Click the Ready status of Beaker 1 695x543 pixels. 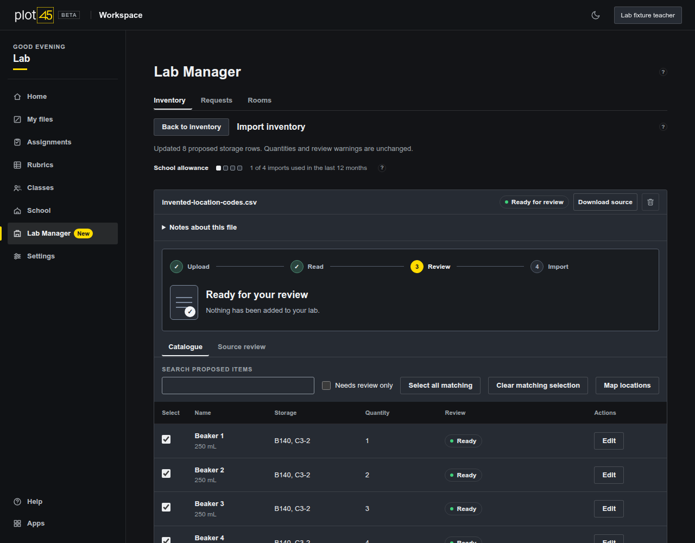463,441
